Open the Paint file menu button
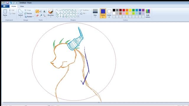This screenshot has width=189, height=106. click(x=5, y=6)
